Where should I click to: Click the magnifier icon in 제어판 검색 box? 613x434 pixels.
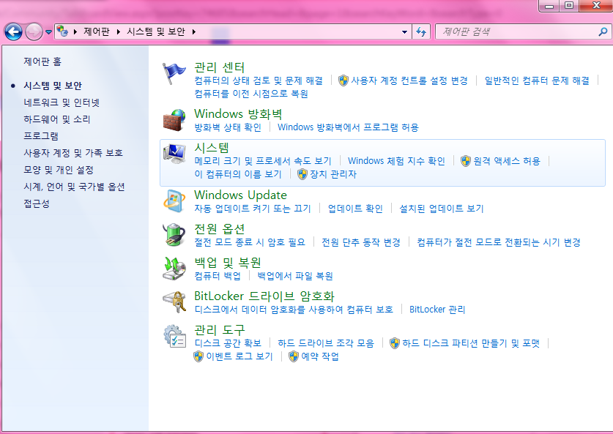click(x=603, y=31)
